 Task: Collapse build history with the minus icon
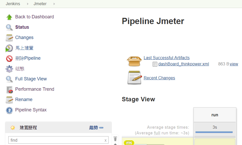(x=101, y=128)
